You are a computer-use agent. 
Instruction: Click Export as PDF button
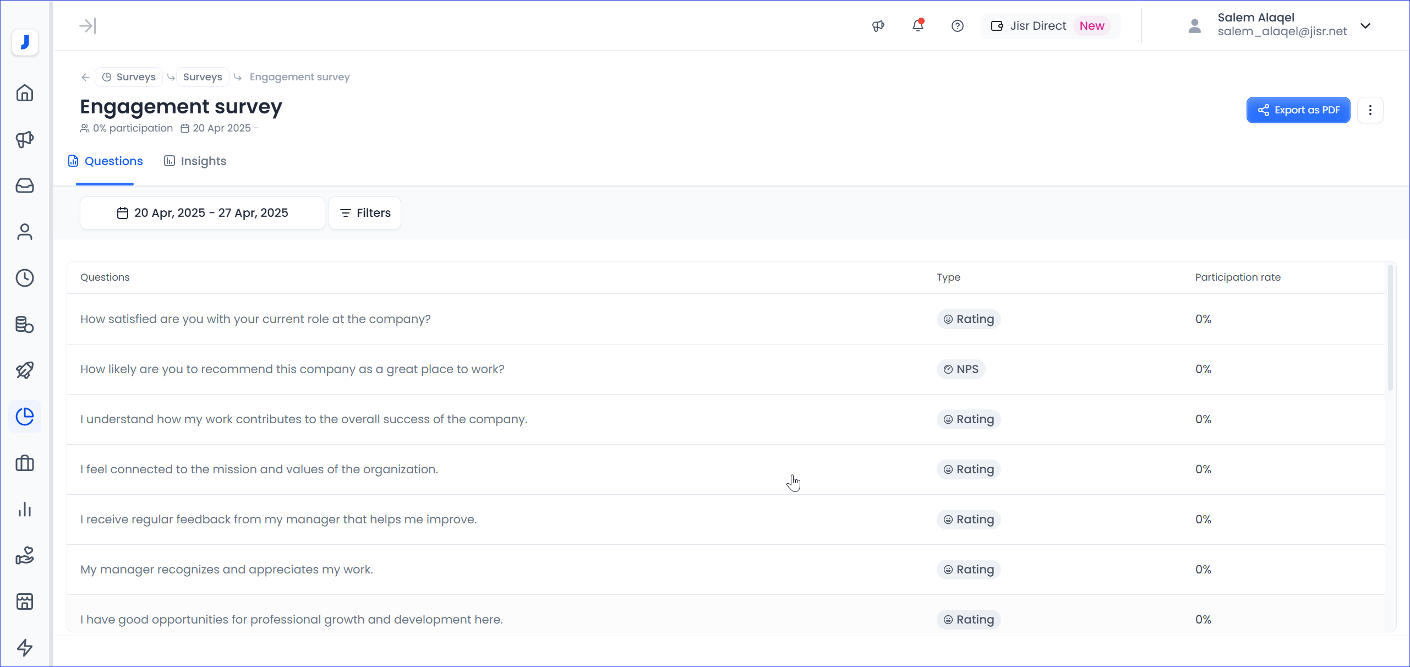[1298, 110]
